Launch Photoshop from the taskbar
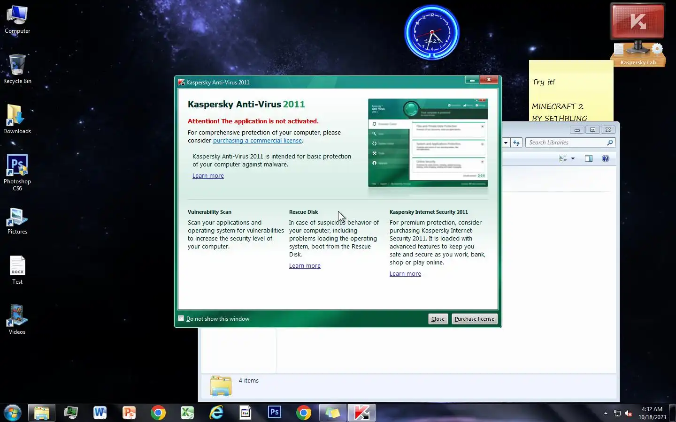The image size is (676, 422). click(275, 413)
